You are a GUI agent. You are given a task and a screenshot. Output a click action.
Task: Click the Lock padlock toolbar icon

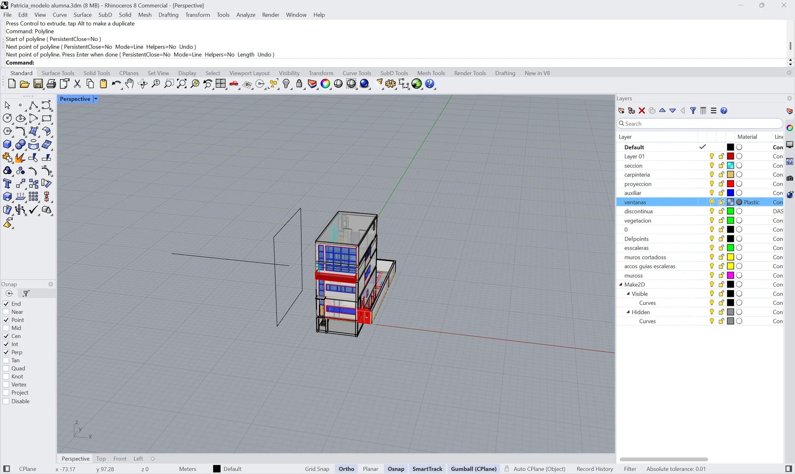pyautogui.click(x=299, y=84)
